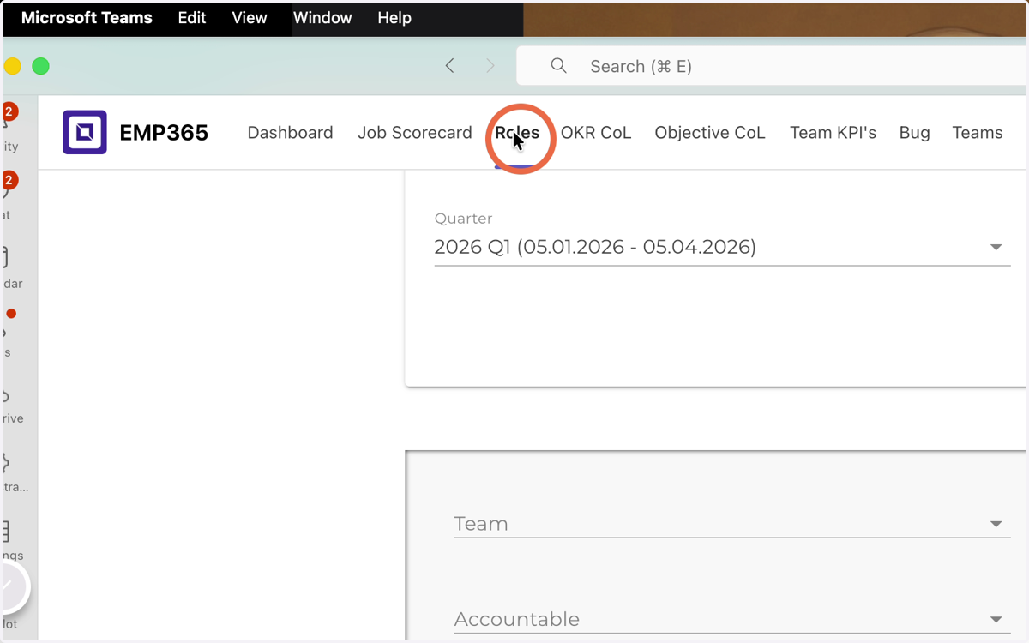Open the Objective CoL tab

710,133
